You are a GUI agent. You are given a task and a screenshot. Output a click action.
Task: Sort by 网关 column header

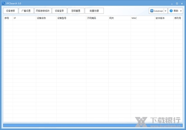[x=119, y=18]
